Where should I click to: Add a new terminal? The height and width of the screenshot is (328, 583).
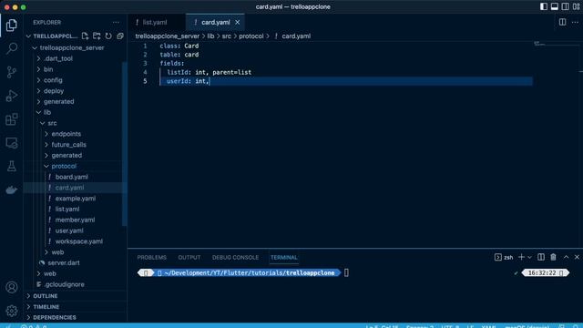pyautogui.click(x=521, y=257)
